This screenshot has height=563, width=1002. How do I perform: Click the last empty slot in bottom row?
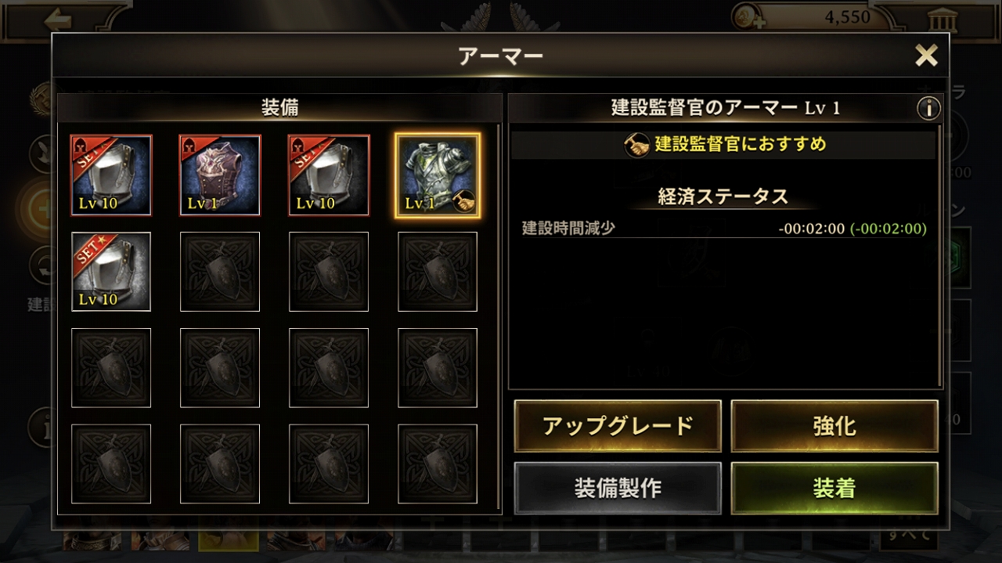coord(438,464)
